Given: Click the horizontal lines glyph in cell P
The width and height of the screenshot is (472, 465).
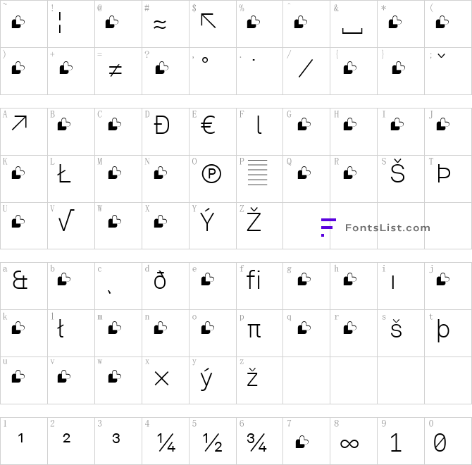Looking at the screenshot, I should tap(258, 173).
